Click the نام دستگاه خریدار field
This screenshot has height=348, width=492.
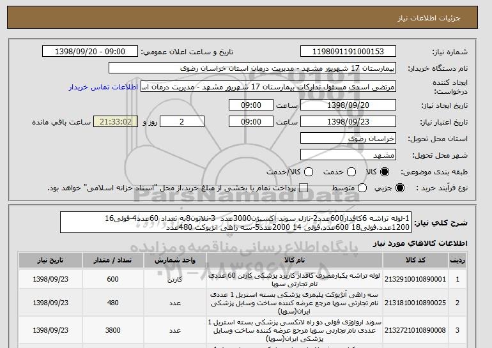click(252, 68)
